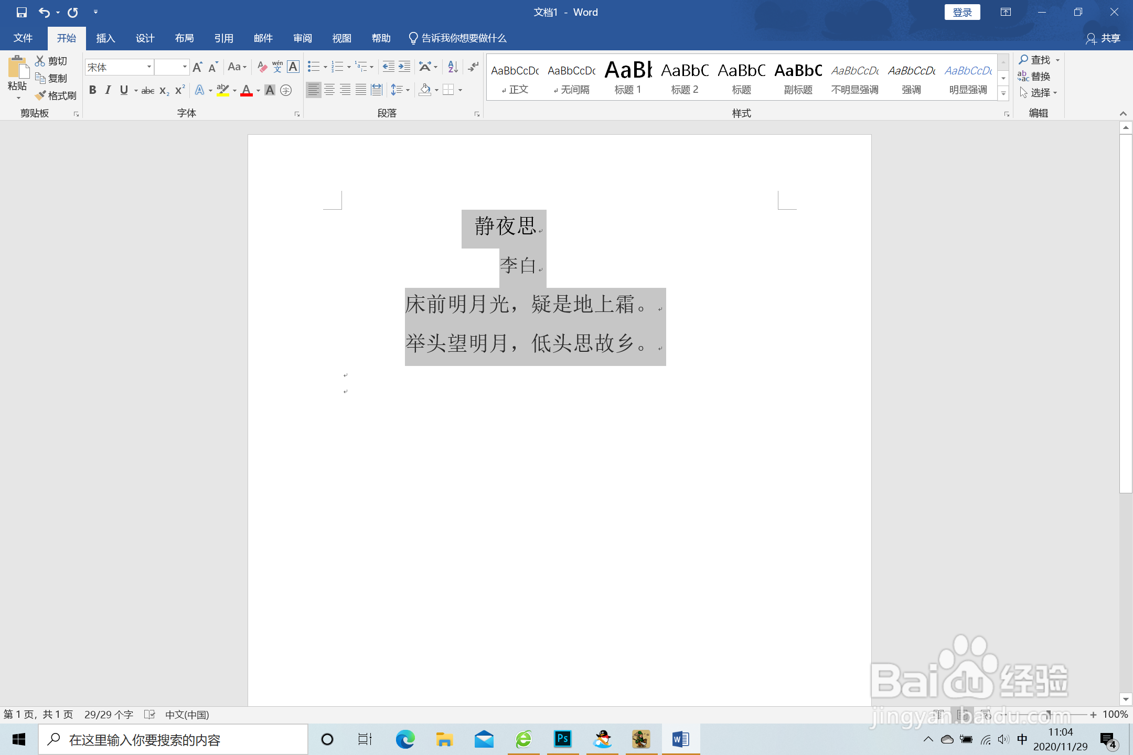Switch to the 布局 tab
This screenshot has height=755, width=1133.
[184, 38]
